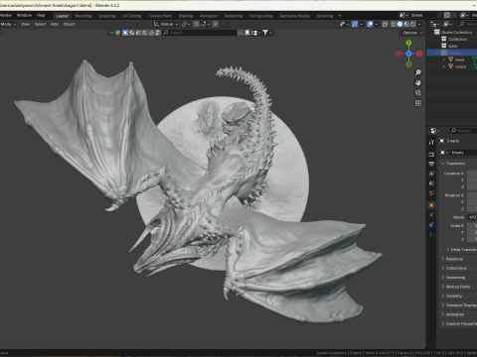
Task: Open the Texture Paint workspace tab
Action: 160,16
